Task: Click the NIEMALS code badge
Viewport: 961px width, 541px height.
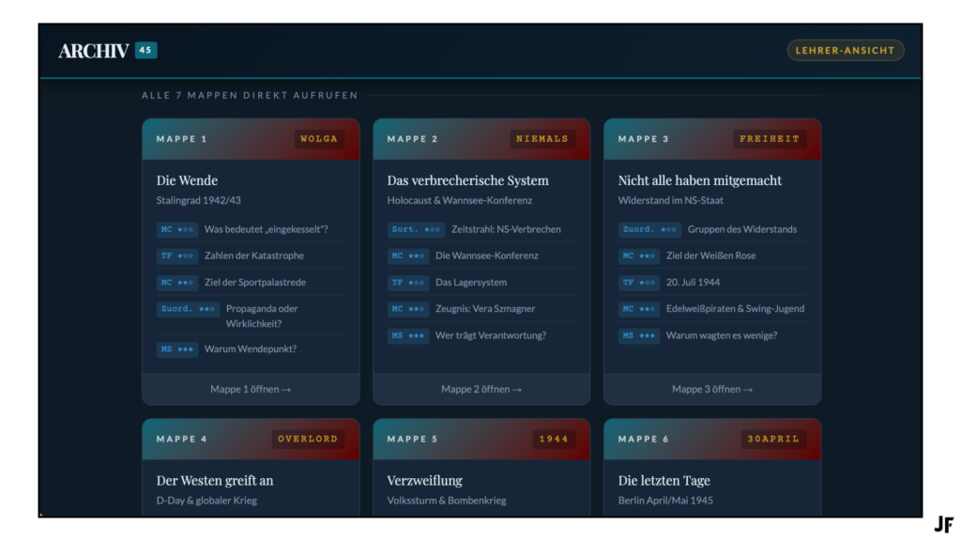Action: (x=542, y=139)
